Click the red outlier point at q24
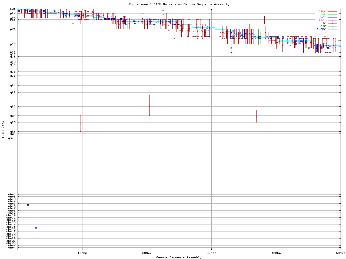The width and height of the screenshot is (346, 259). 256,116
